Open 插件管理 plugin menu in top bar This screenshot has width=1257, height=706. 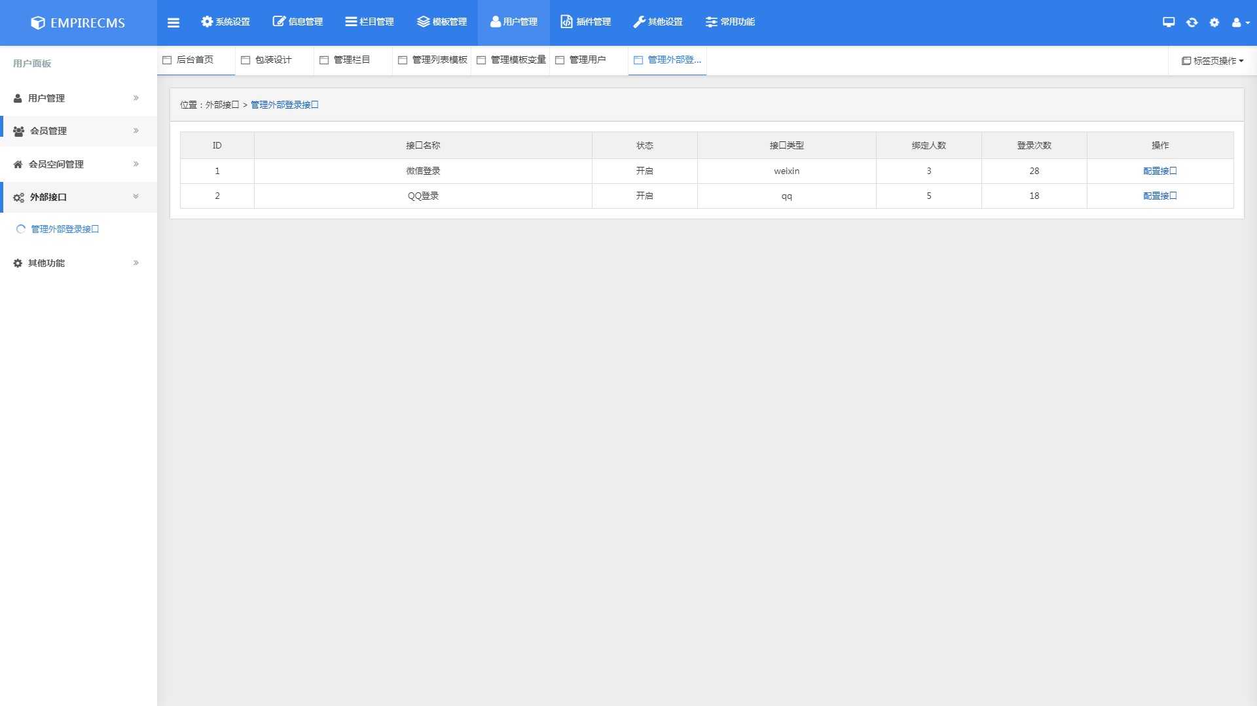coord(585,22)
